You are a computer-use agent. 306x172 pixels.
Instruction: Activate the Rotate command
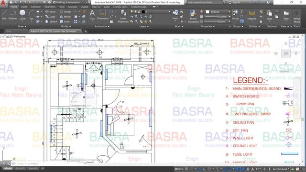pos(66,11)
